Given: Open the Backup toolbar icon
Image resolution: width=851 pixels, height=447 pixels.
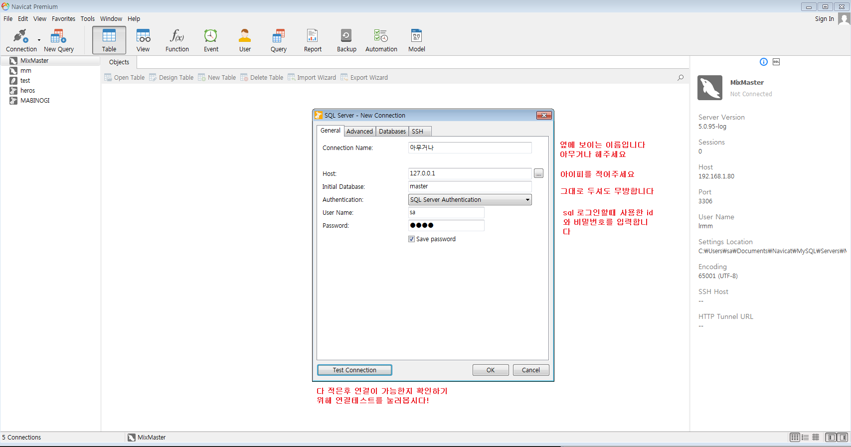Looking at the screenshot, I should click(346, 40).
